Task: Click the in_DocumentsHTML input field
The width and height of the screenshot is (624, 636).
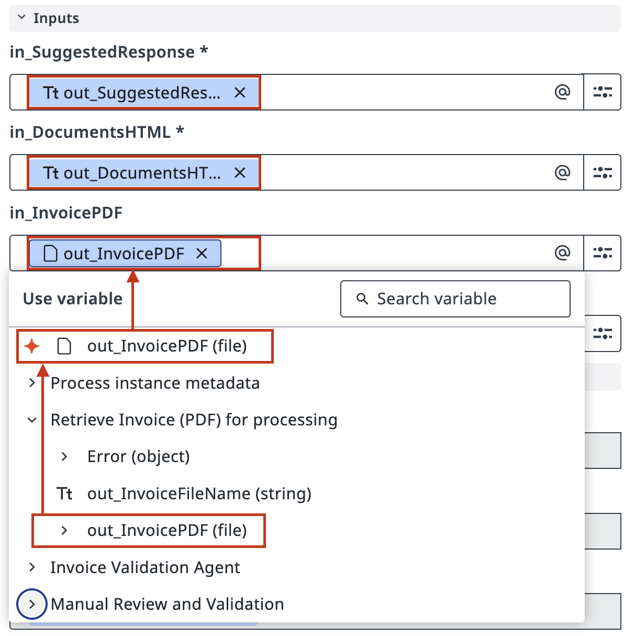Action: tap(296, 172)
